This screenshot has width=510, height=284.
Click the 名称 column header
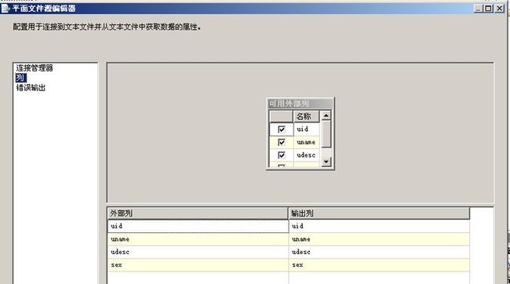(x=306, y=116)
